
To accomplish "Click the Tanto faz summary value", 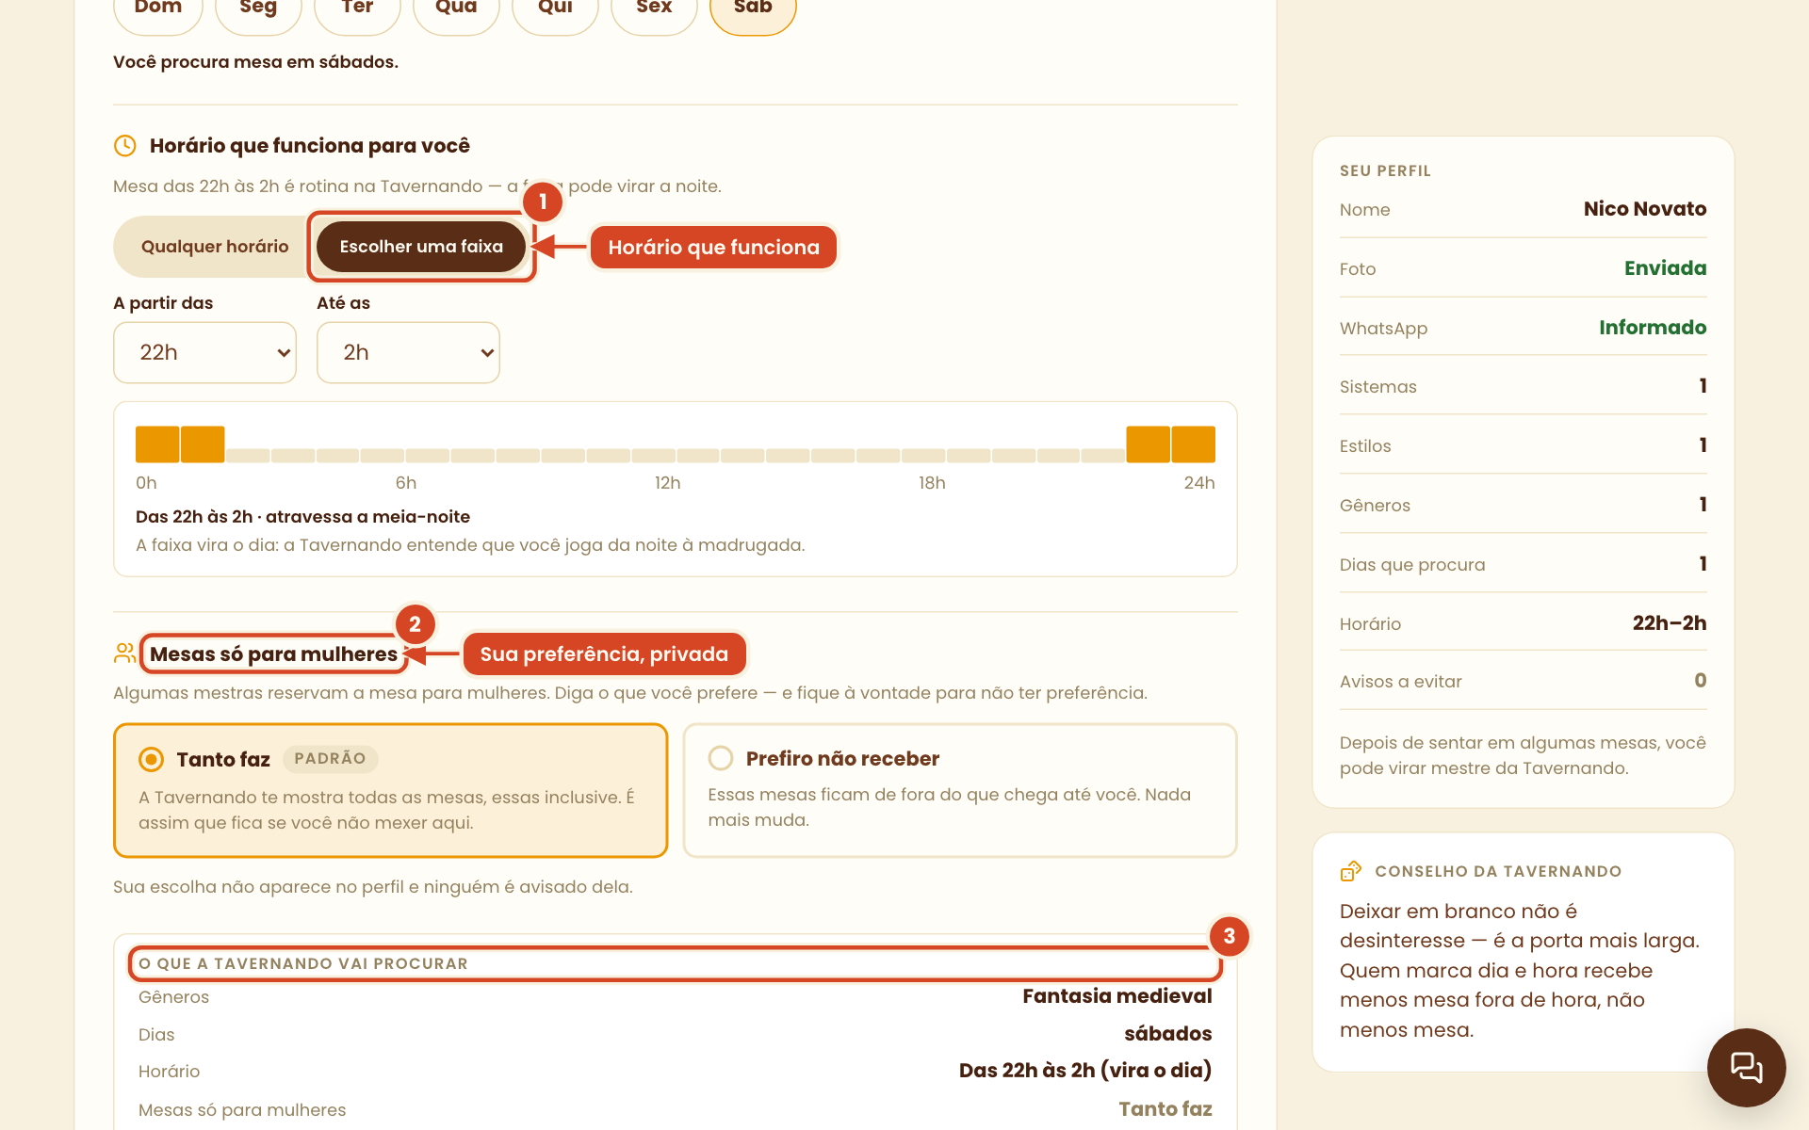I will tap(1165, 1109).
